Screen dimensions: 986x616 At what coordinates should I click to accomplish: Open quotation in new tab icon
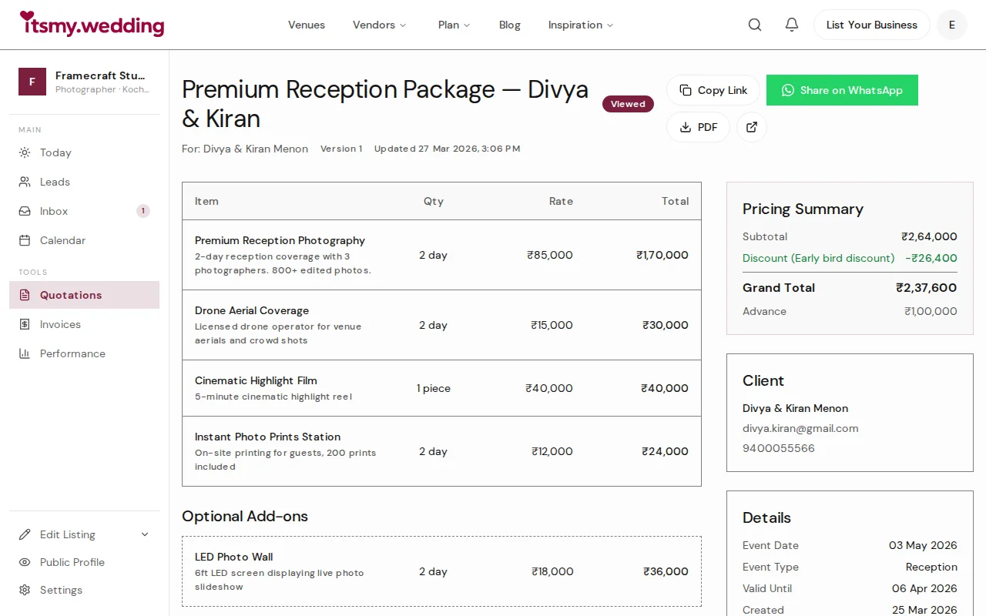pyautogui.click(x=752, y=127)
